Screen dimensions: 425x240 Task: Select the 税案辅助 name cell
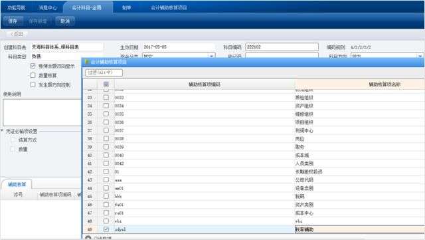[359, 229]
